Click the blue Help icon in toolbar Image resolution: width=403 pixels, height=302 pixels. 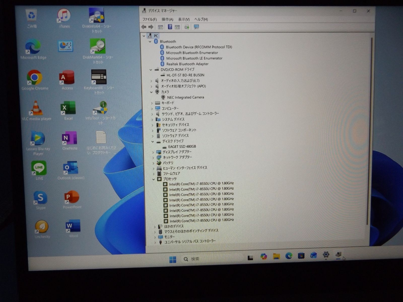click(170, 27)
